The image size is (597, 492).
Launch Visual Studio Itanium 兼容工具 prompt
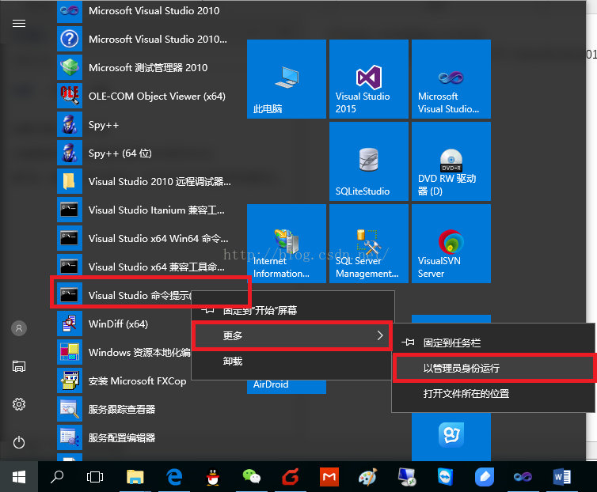(x=145, y=210)
